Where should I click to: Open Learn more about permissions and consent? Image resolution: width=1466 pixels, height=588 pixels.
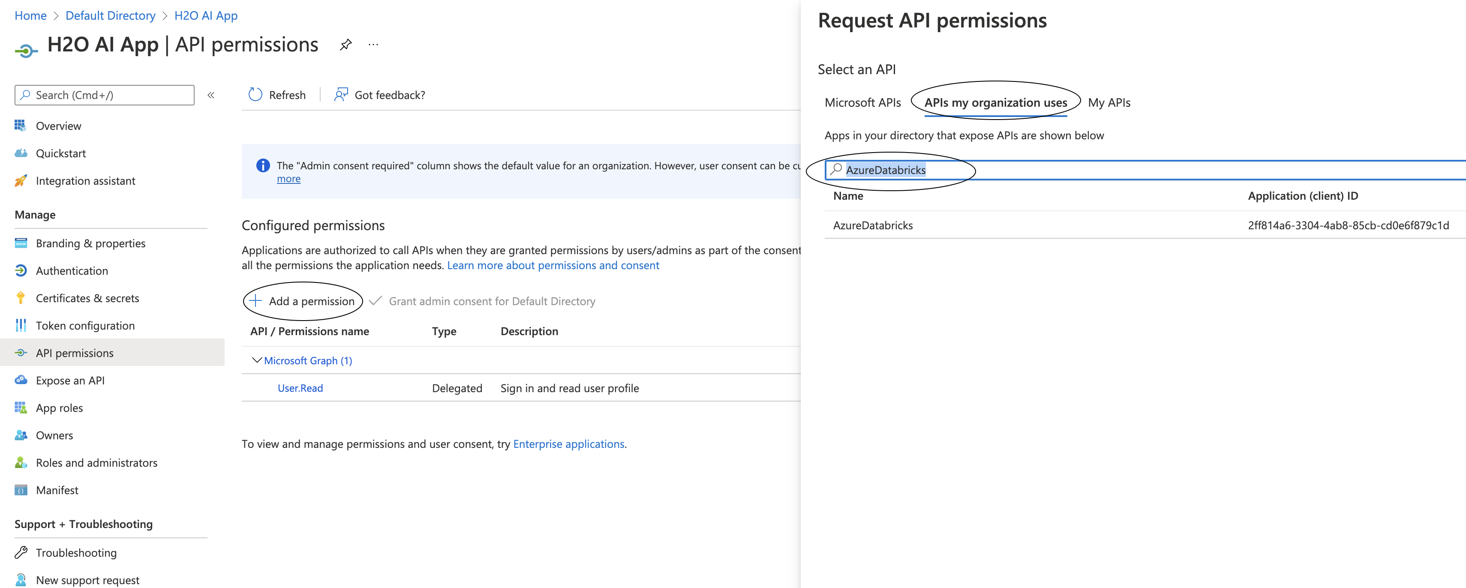point(553,265)
